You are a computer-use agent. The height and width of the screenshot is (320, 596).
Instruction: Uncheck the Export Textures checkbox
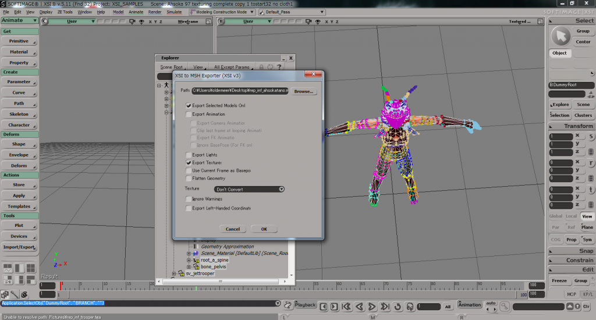coord(189,162)
